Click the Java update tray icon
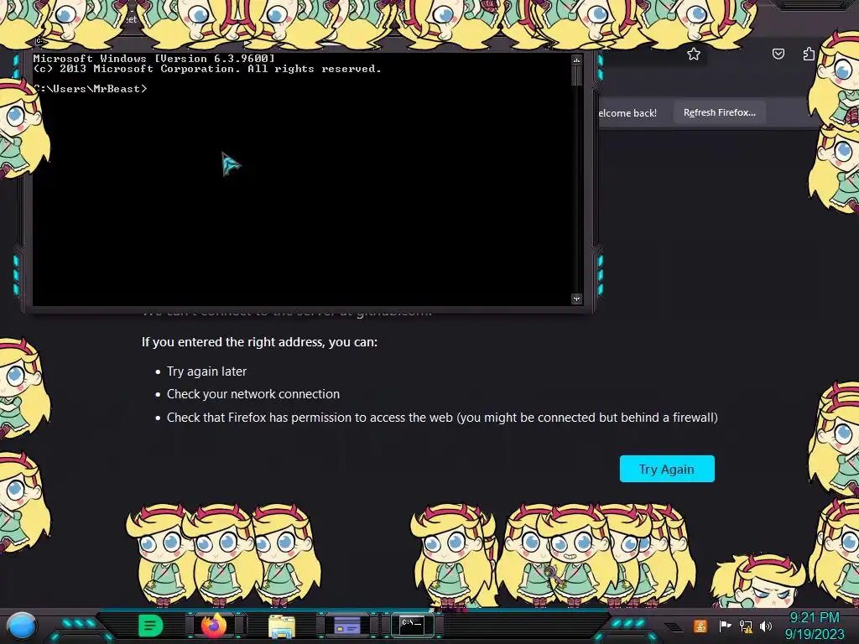The height and width of the screenshot is (644, 859). [700, 626]
